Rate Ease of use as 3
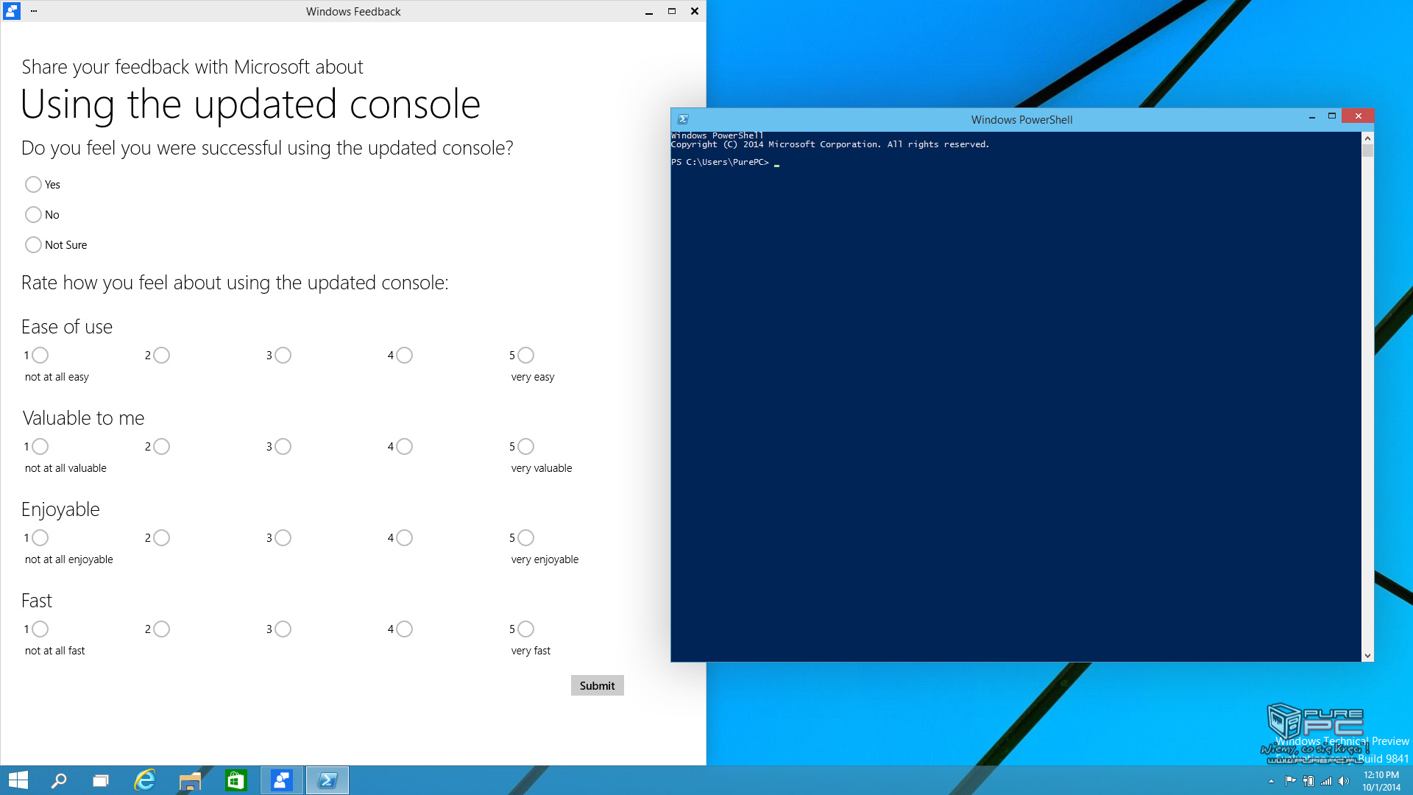 (283, 355)
